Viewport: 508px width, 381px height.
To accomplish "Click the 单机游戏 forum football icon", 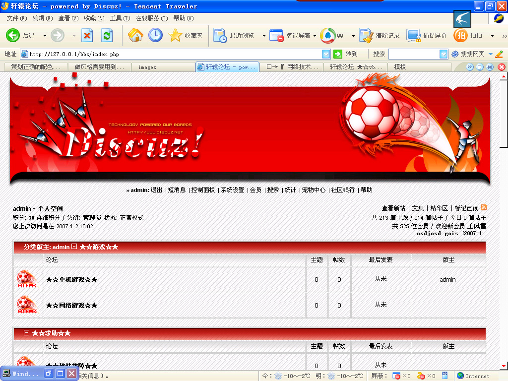I will (27, 279).
